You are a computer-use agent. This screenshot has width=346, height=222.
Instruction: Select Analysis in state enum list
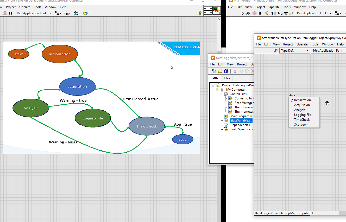click(304, 110)
